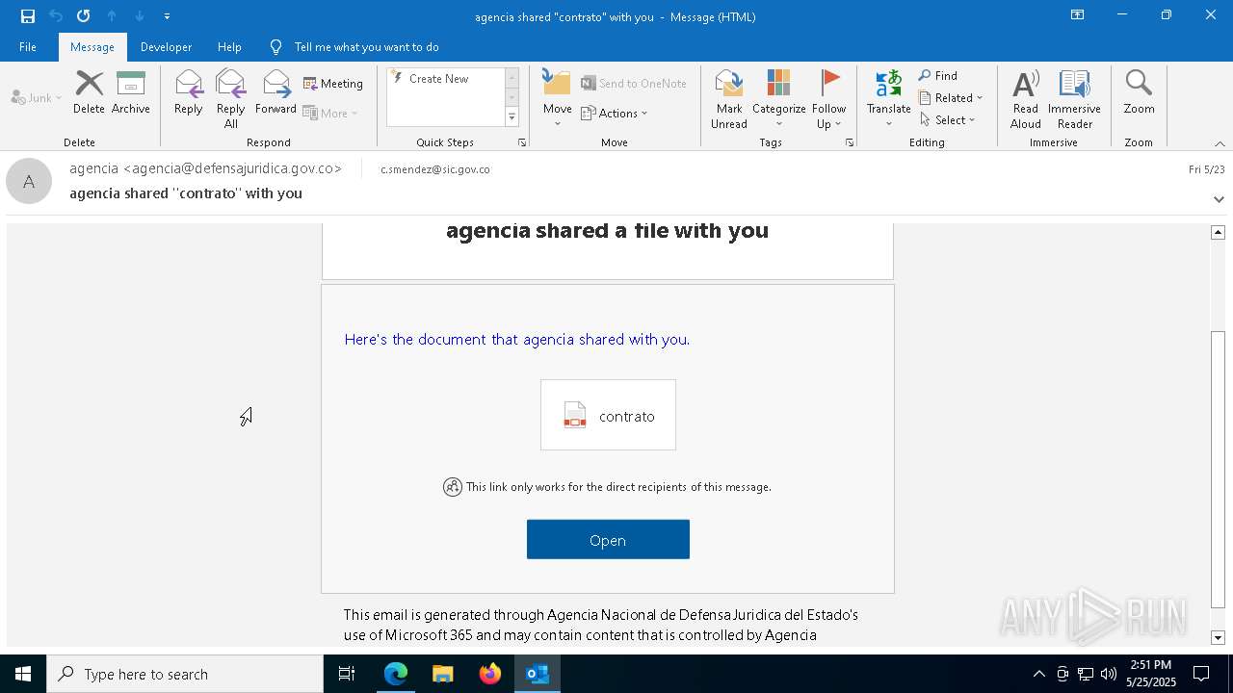Open Quick Steps dialog launcher
The image size is (1233, 693).
[x=522, y=142]
